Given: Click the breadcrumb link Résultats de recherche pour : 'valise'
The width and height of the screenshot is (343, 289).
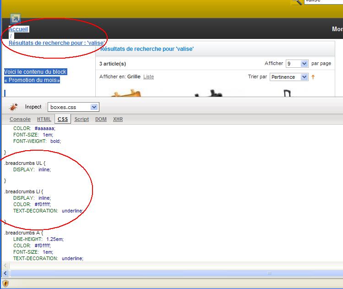Looking at the screenshot, I should (57, 43).
